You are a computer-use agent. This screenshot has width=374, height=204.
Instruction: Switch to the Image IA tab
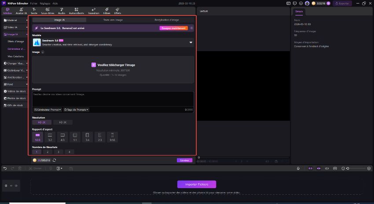pos(59,20)
